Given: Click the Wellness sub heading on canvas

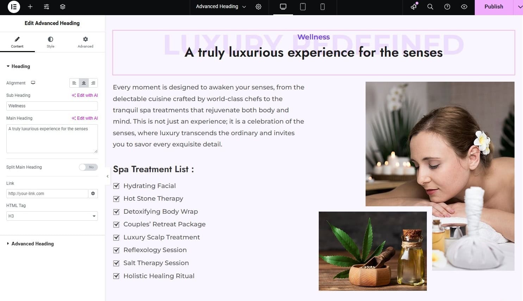Looking at the screenshot, I should (x=313, y=37).
